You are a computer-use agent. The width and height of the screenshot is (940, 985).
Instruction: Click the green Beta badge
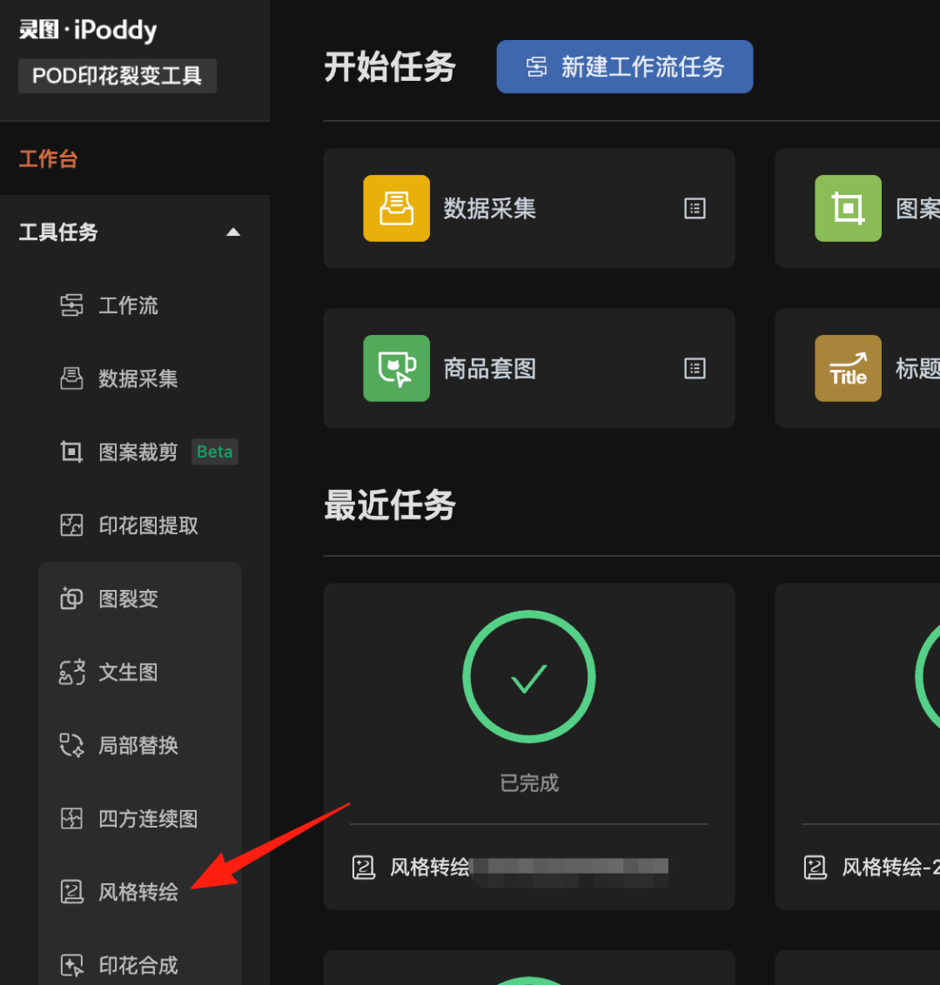click(215, 452)
